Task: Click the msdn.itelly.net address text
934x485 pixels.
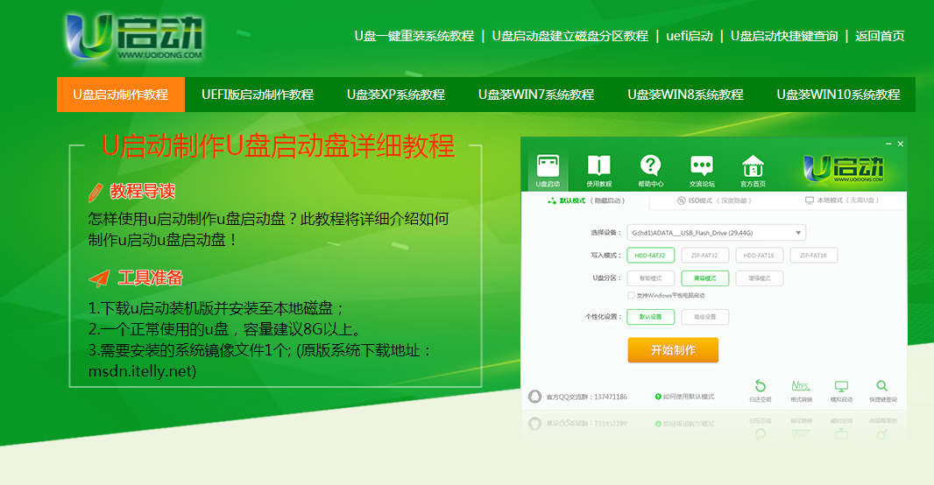Action: [142, 371]
